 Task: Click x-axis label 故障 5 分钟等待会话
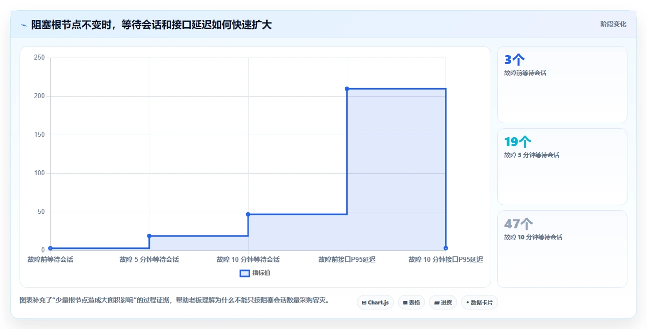tap(149, 259)
